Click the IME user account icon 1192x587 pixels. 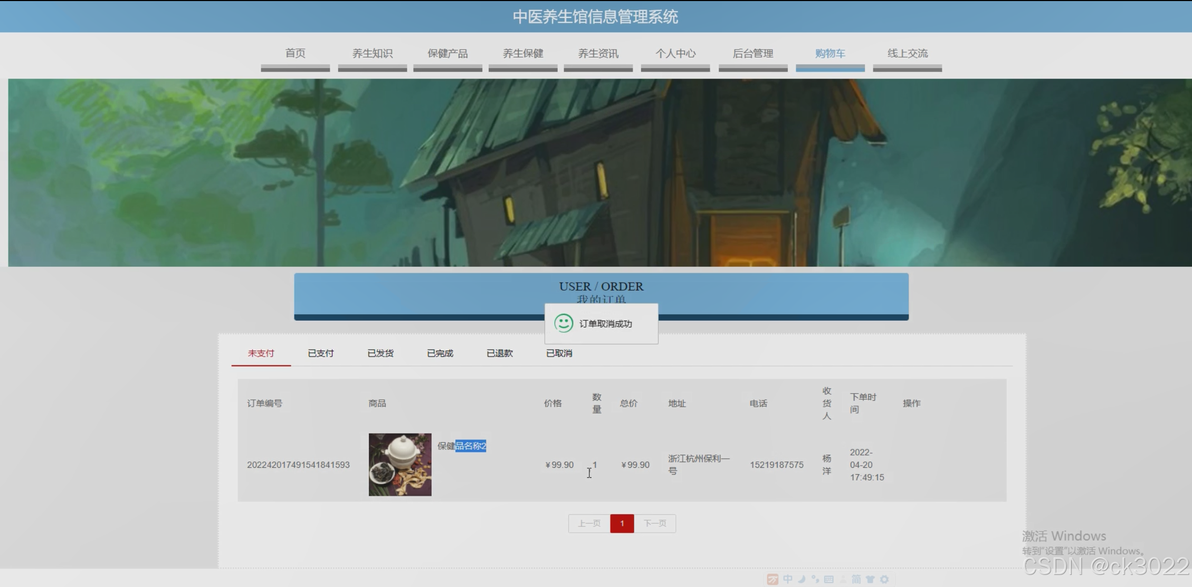point(843,579)
